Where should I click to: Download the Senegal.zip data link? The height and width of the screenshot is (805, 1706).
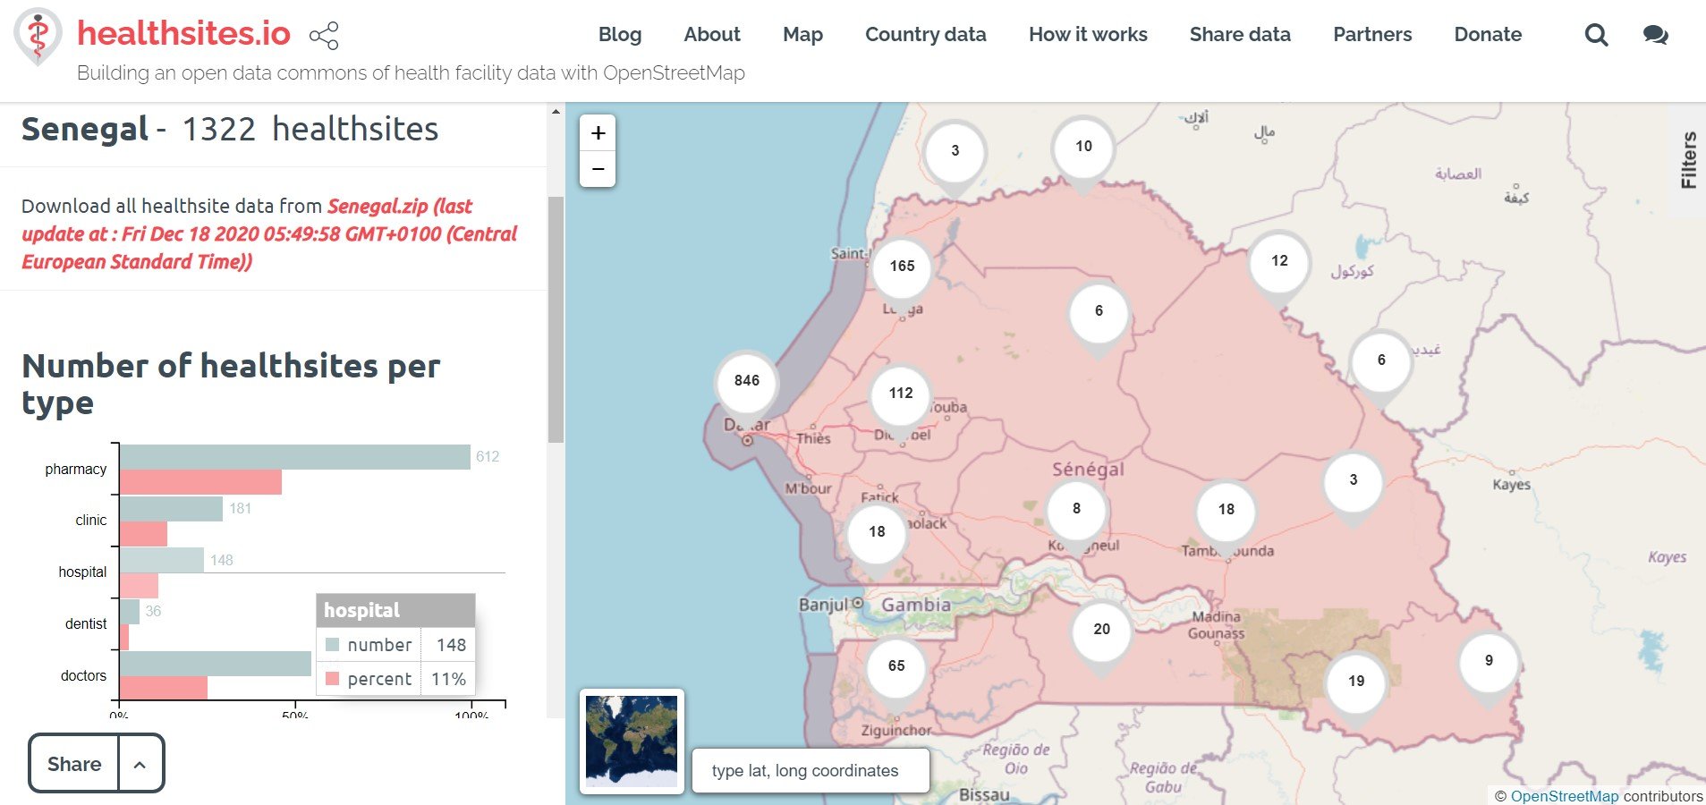point(378,207)
